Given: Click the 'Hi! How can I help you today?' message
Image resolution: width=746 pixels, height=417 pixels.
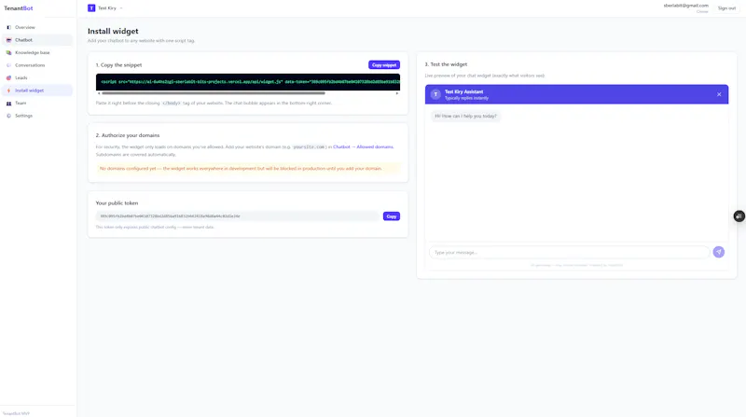Looking at the screenshot, I should pyautogui.click(x=465, y=117).
